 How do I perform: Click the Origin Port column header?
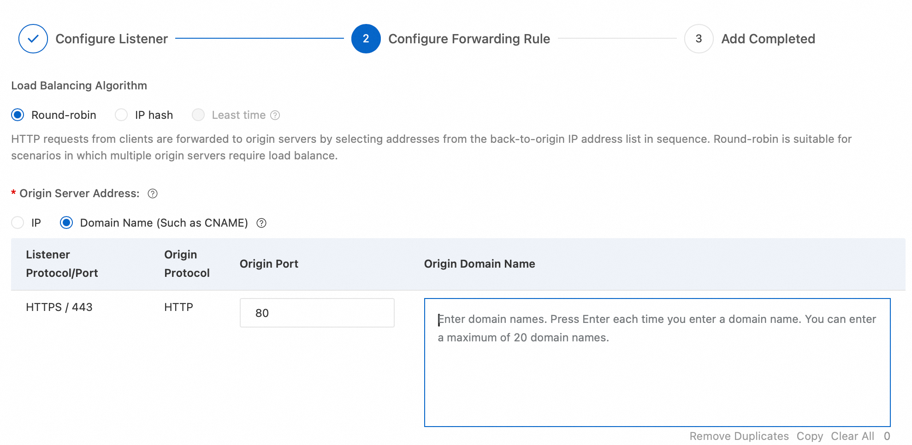(269, 264)
